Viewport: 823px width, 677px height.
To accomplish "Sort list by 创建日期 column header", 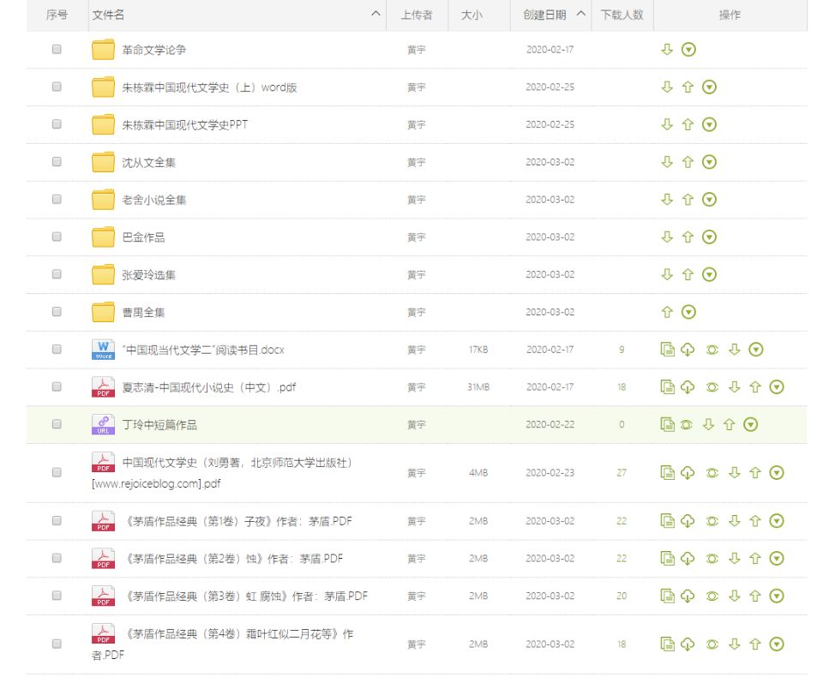I will (x=545, y=15).
